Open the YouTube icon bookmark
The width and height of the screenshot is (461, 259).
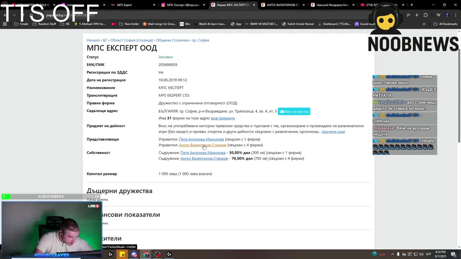coord(113,24)
